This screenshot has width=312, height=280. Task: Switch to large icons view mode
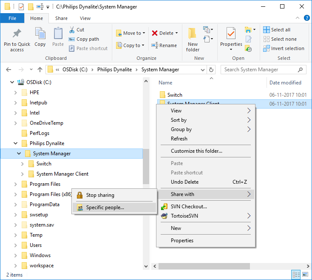305,275
